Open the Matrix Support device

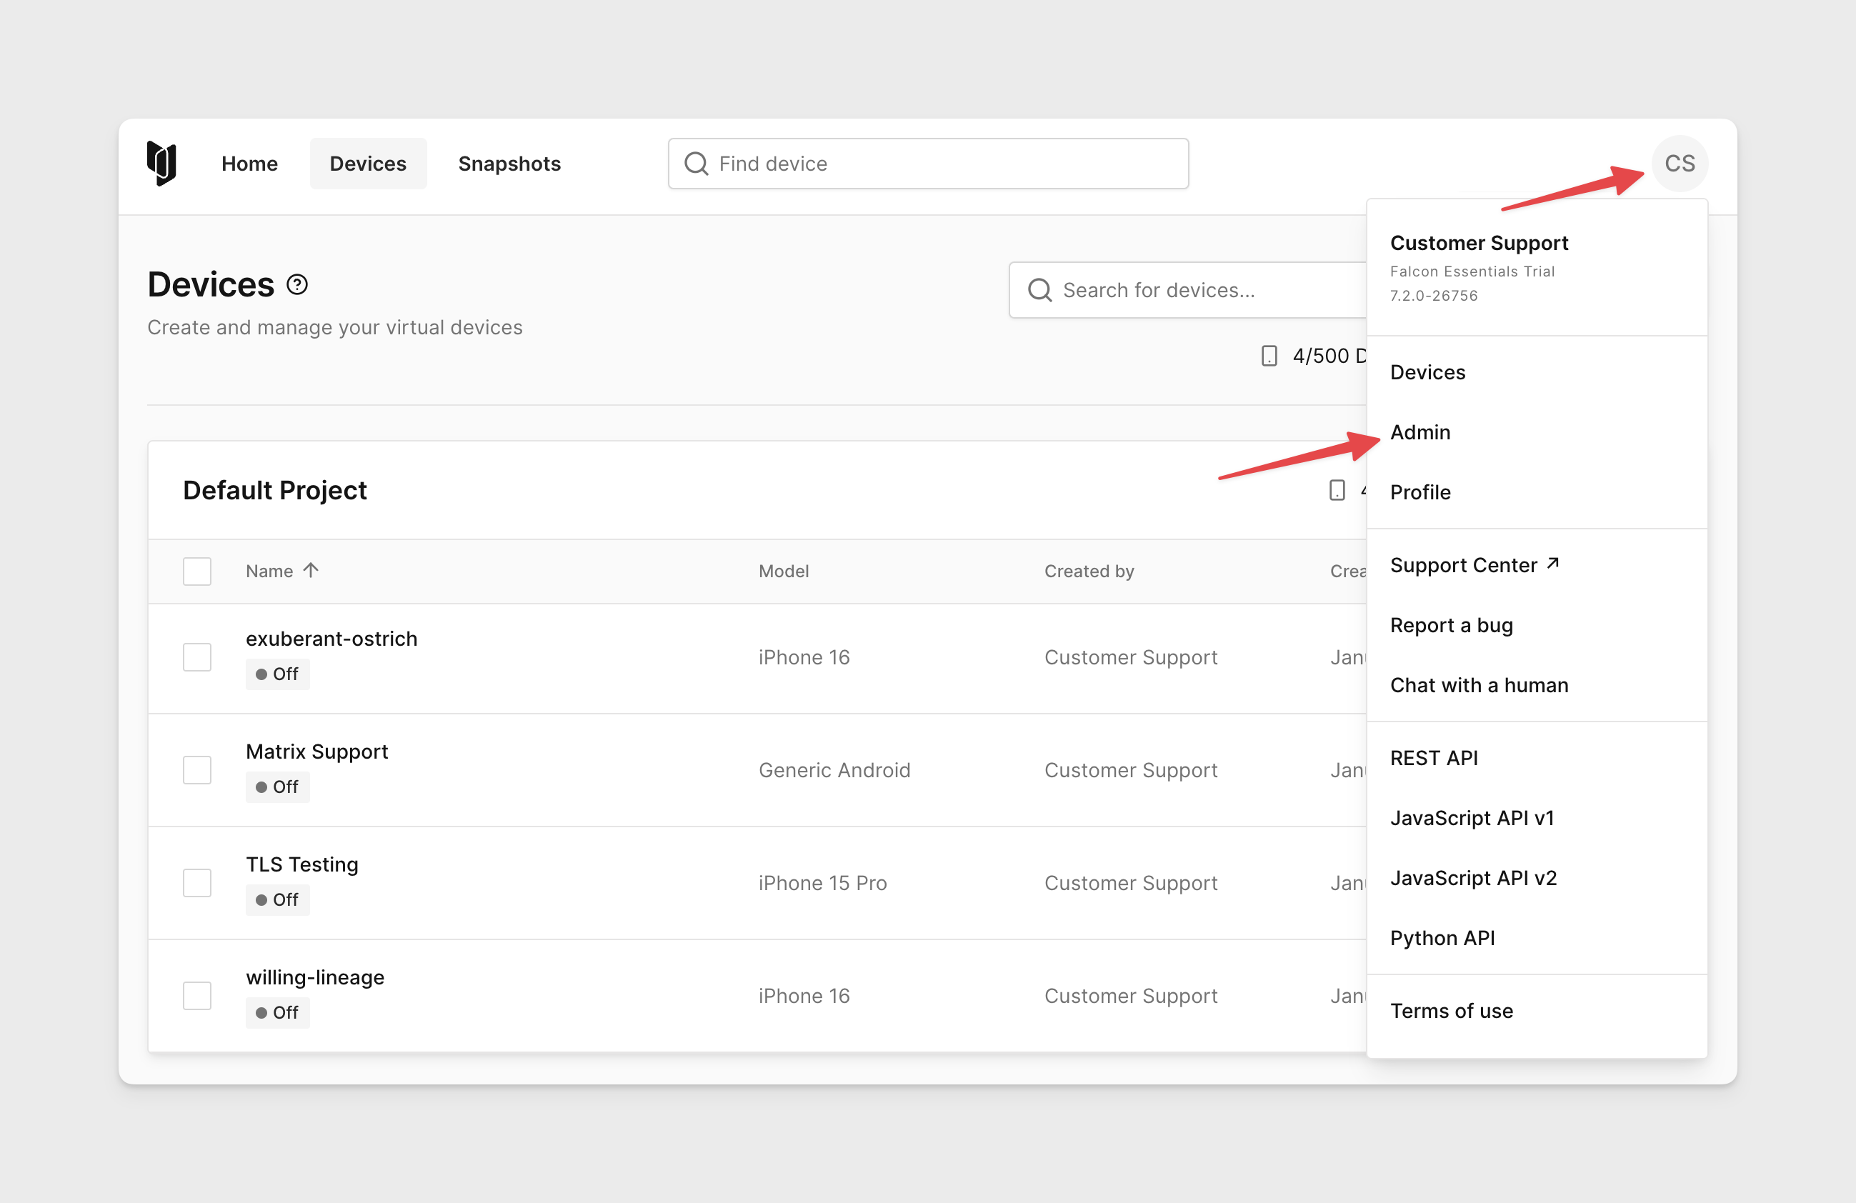(316, 752)
